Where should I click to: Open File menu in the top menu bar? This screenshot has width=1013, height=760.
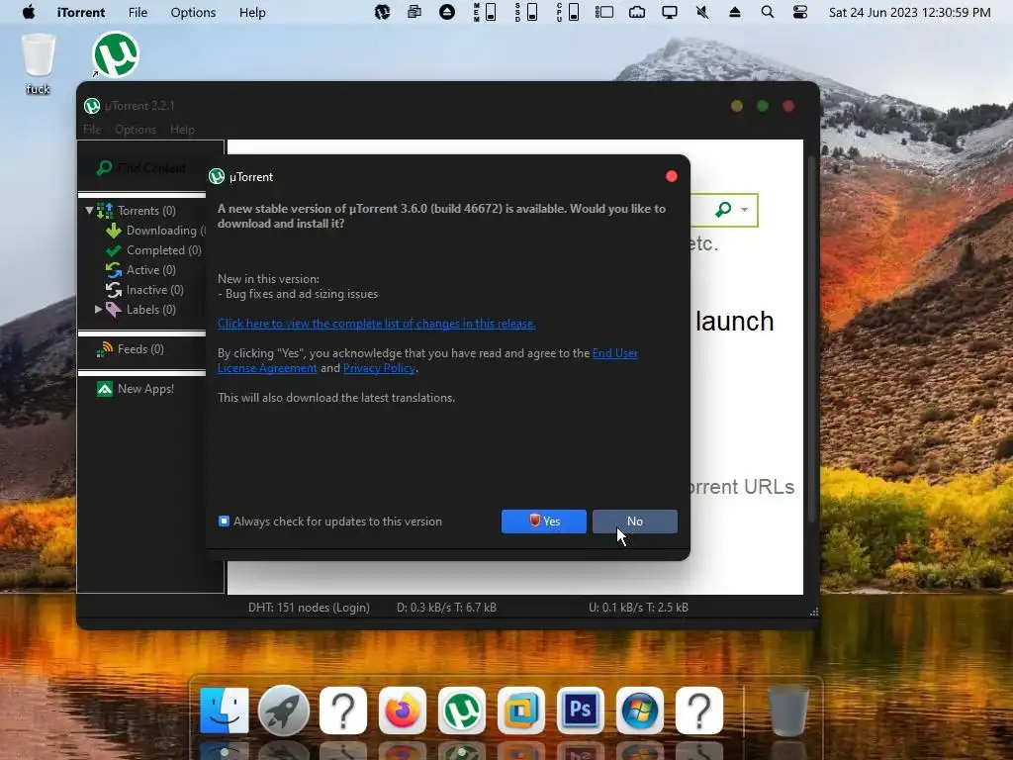138,12
